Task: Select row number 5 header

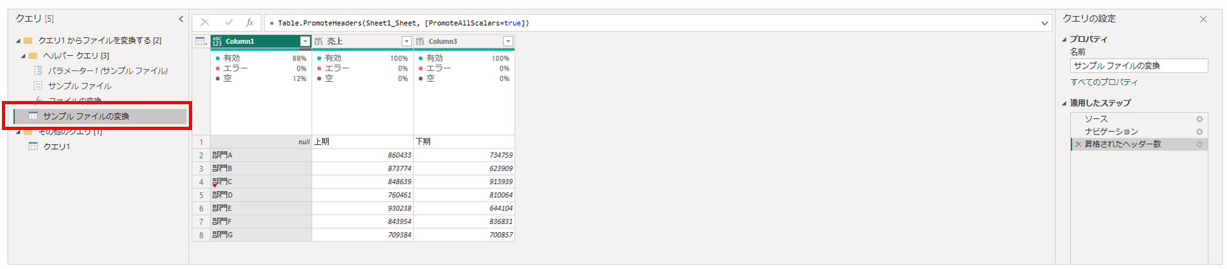Action: [201, 195]
